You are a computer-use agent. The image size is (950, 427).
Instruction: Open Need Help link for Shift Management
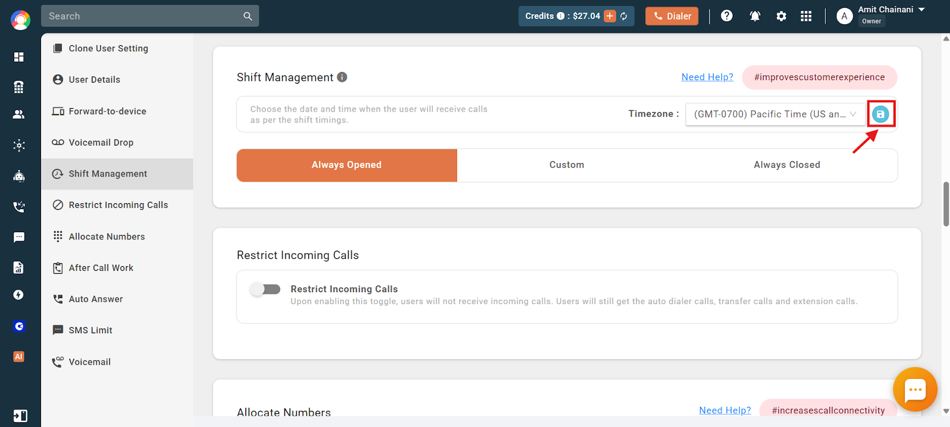707,77
